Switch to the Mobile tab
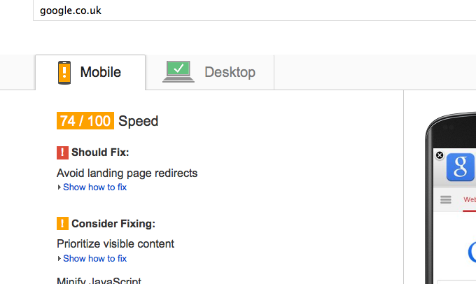Screen dimensions: 476x284 (90, 73)
